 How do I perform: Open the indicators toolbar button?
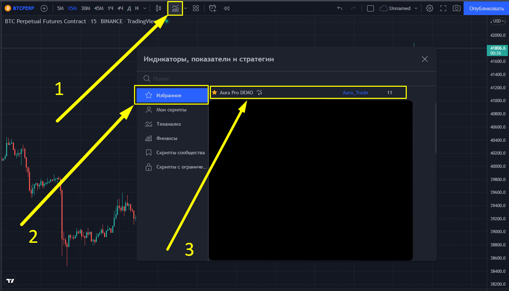175,8
